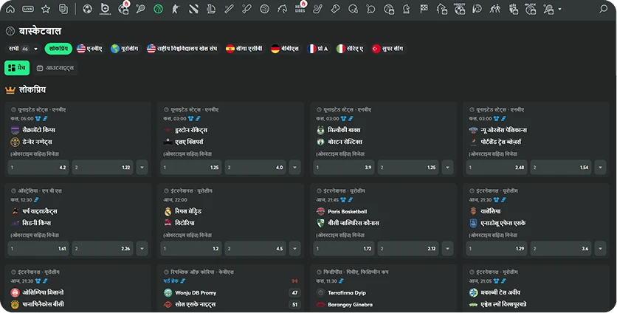Go to home via house icon
The height and width of the screenshot is (313, 617).
click(10, 9)
